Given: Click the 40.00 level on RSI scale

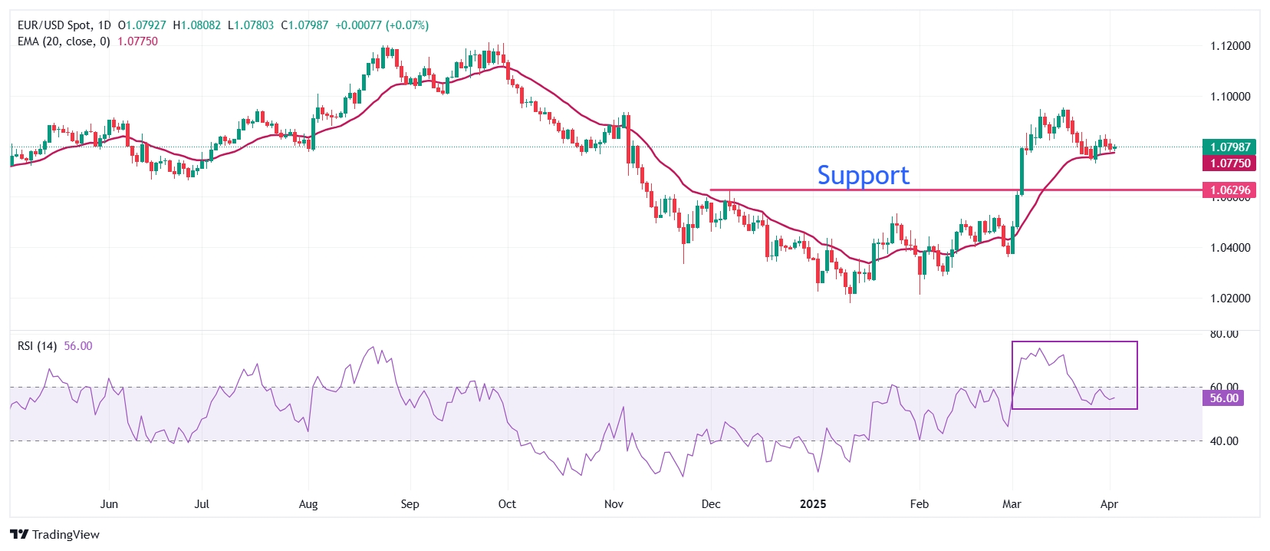Looking at the screenshot, I should click(x=1224, y=441).
